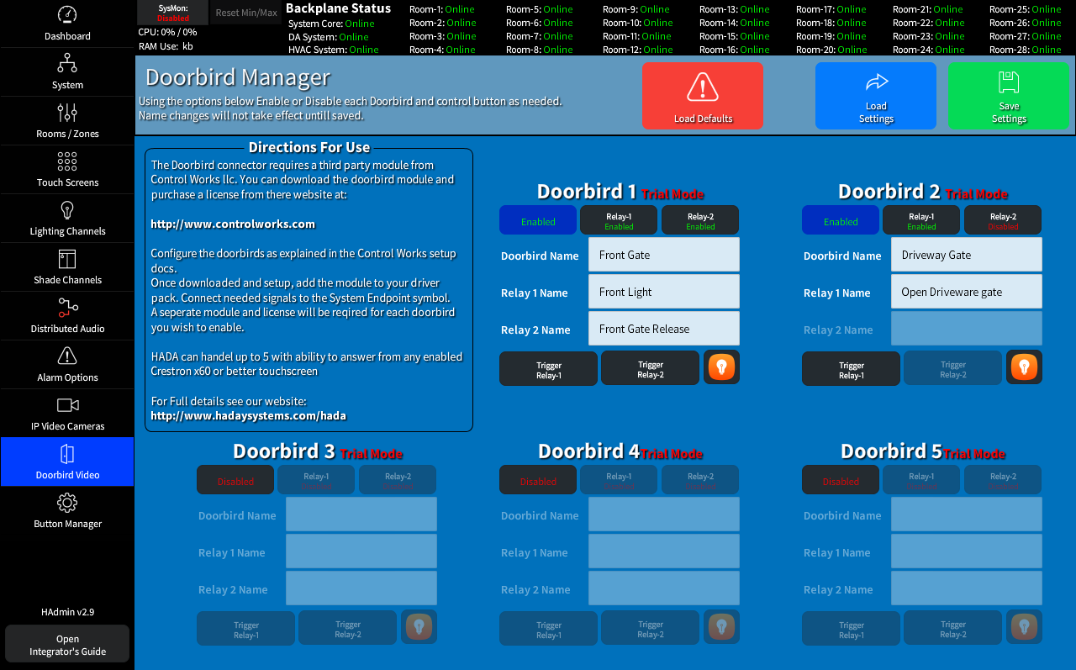Click Doorbird 4 Relay 1 Name field

click(x=664, y=551)
